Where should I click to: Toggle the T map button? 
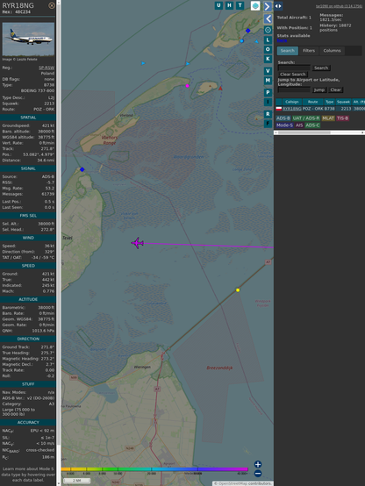tap(240, 5)
